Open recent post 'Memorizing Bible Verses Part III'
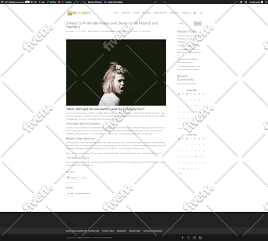Viewport: 268px width, 241px height. (189, 53)
